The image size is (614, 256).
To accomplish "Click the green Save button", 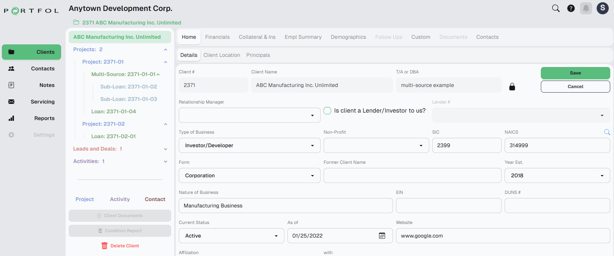I will tap(575, 73).
